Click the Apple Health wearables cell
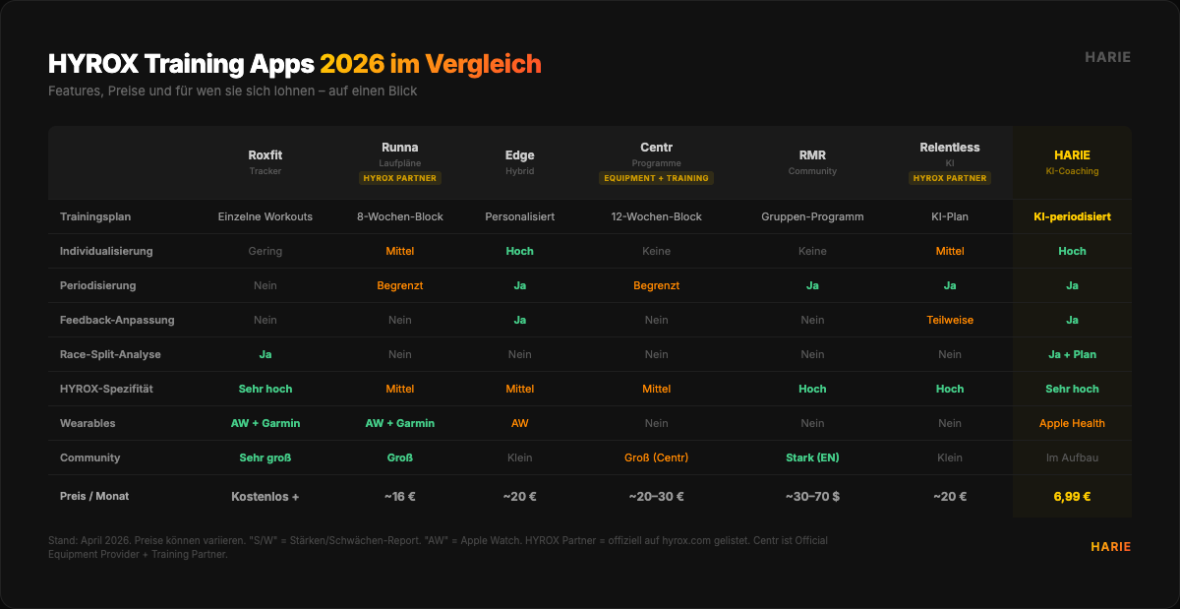 [1072, 423]
